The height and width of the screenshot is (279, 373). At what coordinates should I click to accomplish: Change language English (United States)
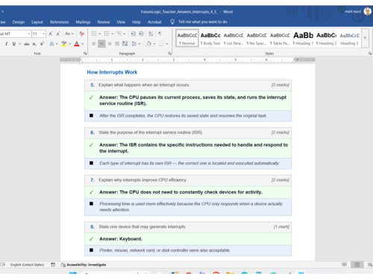click(27, 265)
